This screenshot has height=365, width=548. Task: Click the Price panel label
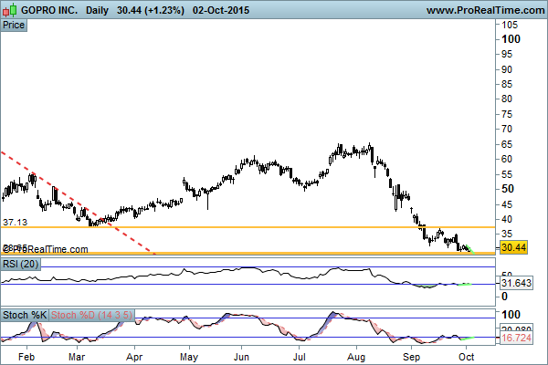point(14,26)
